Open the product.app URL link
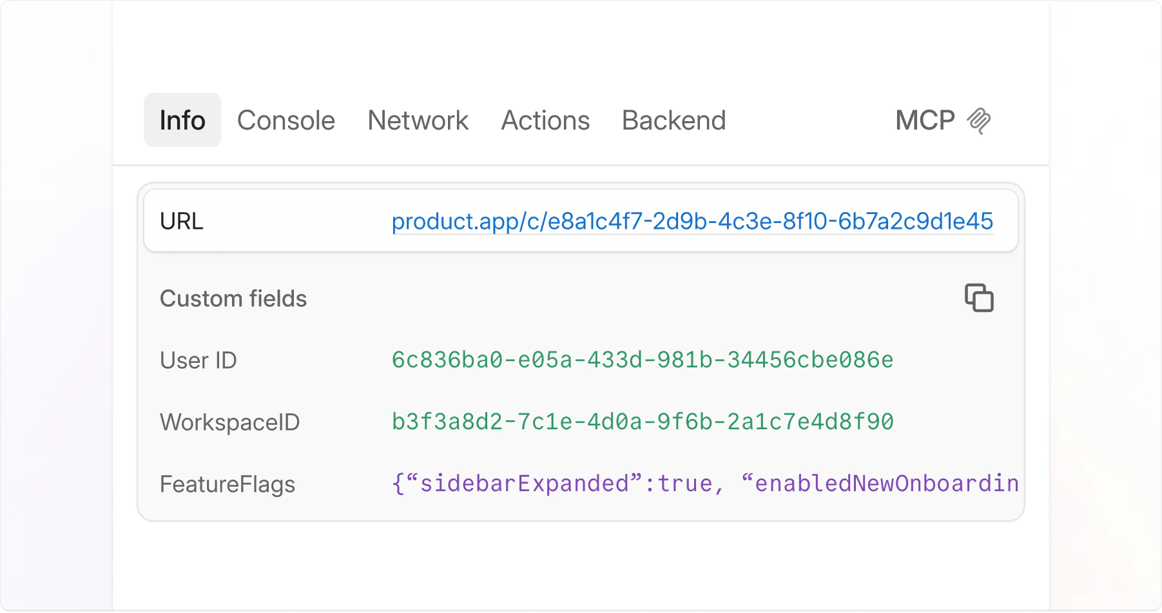The image size is (1162, 613). click(692, 221)
